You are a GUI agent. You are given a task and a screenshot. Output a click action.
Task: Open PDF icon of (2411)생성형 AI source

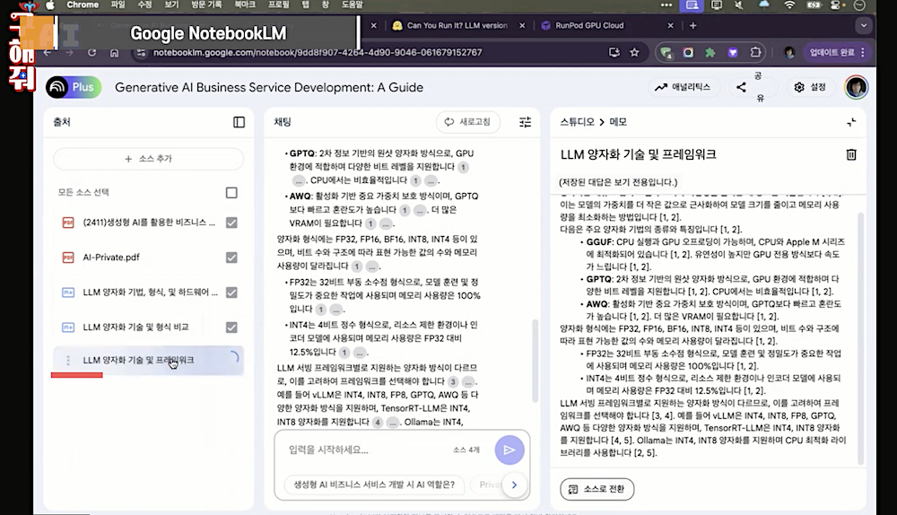tap(67, 223)
